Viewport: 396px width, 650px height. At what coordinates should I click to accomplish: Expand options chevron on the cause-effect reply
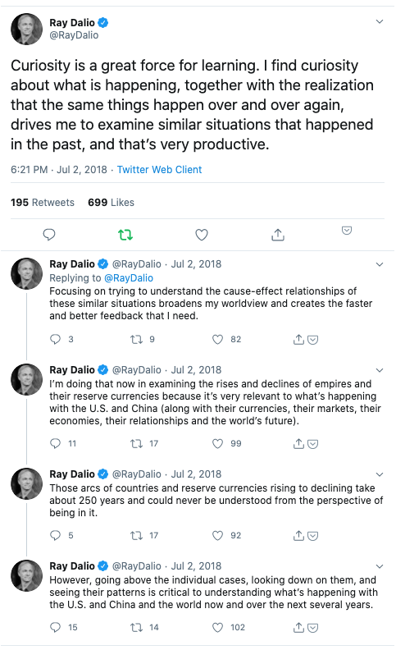pyautogui.click(x=380, y=264)
